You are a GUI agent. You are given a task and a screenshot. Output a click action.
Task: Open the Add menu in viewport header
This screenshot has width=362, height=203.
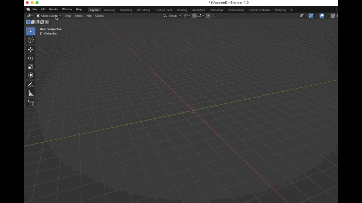[89, 16]
